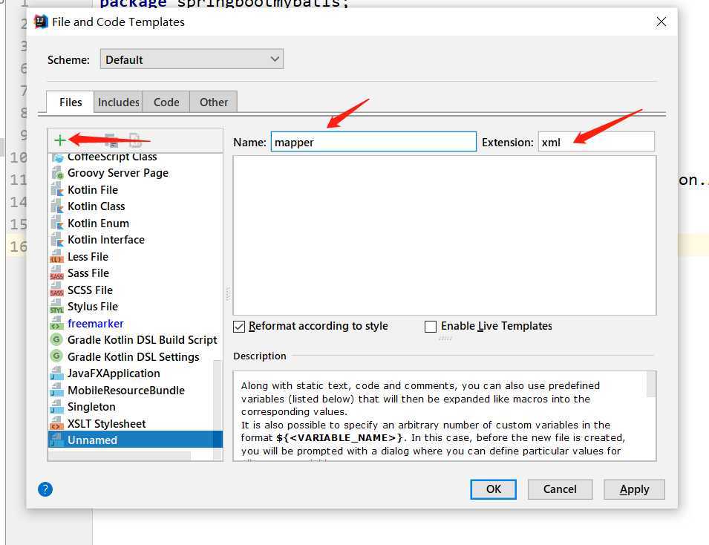The image size is (709, 545).
Task: Select the Unnamed template row
Action: [135, 440]
